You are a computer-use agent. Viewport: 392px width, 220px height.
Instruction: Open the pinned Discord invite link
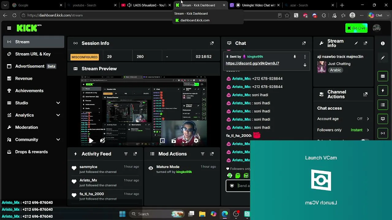tap(252, 63)
